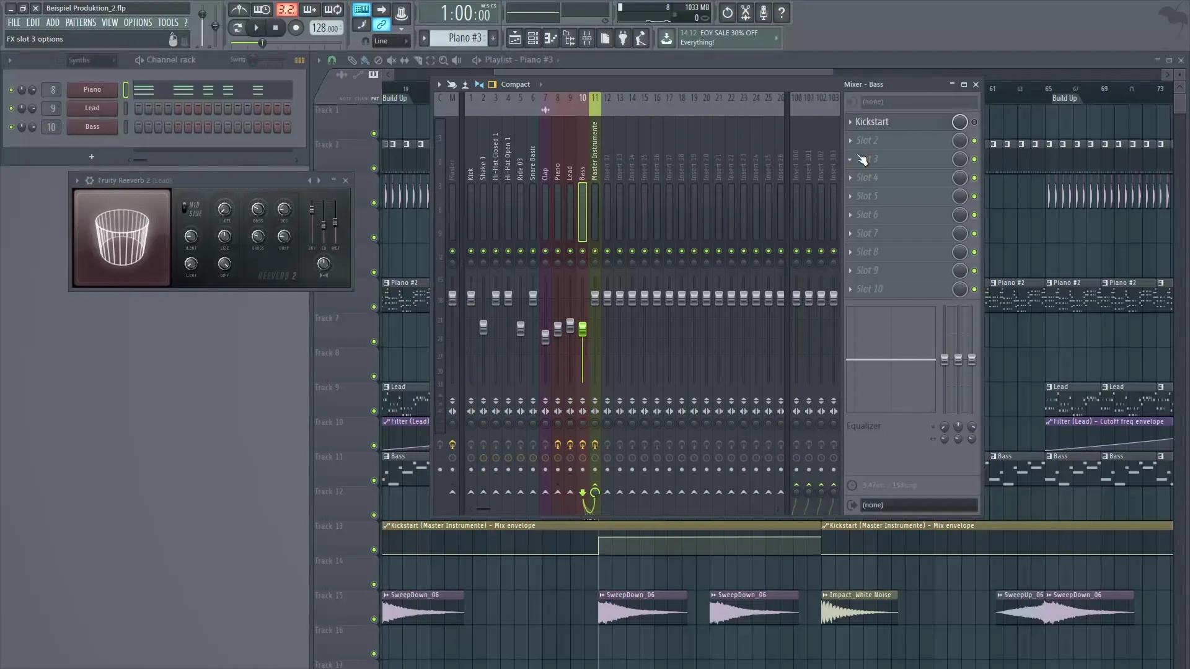The height and width of the screenshot is (669, 1190).
Task: Enable recording with the Record button
Action: [296, 27]
